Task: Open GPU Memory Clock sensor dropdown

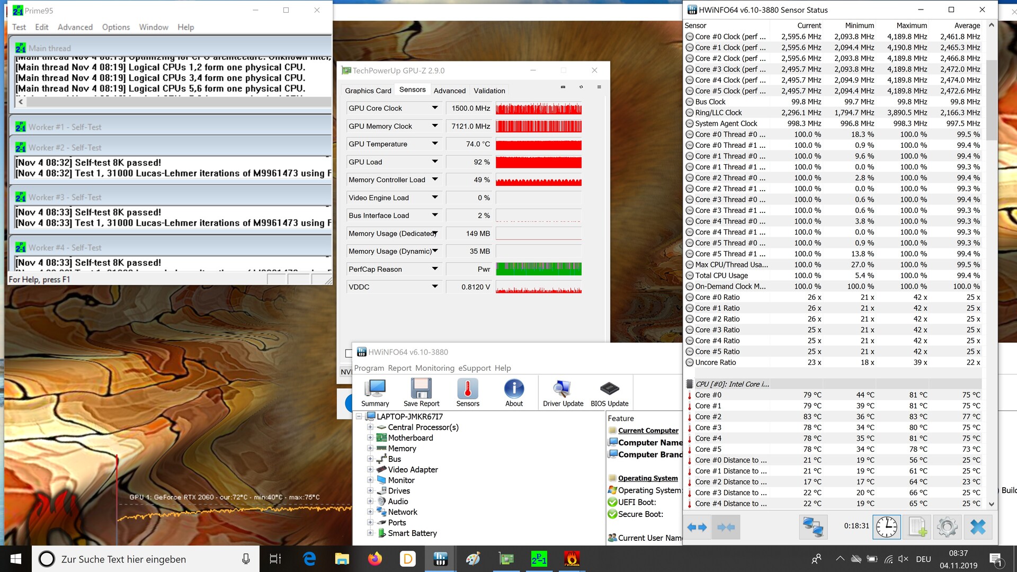Action: coord(435,126)
